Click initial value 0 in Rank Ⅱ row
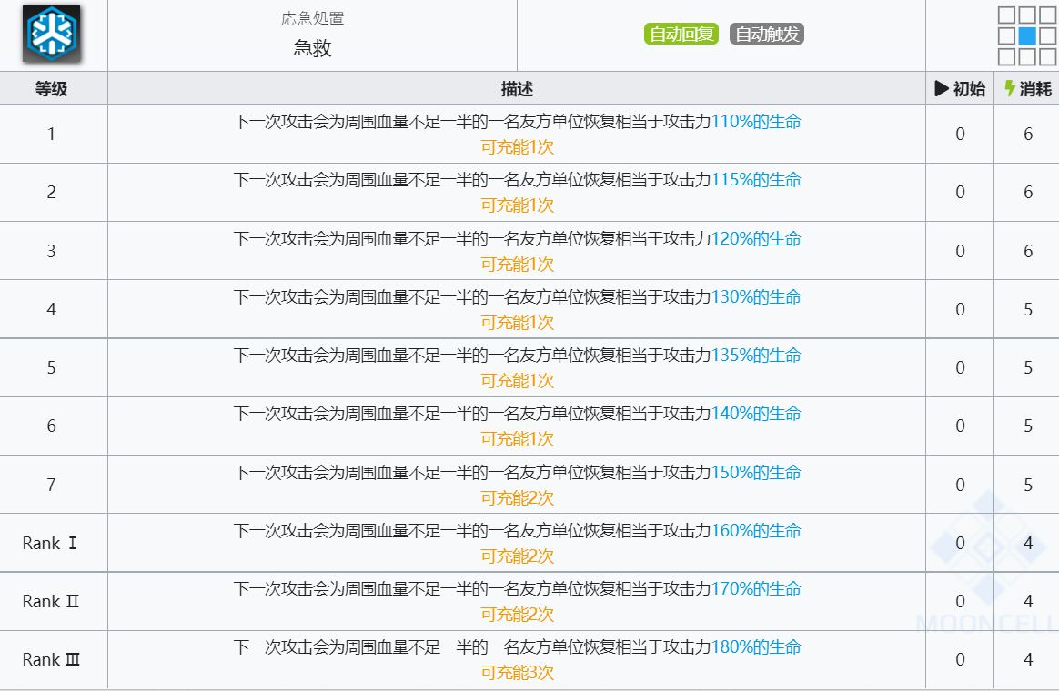 (960, 601)
